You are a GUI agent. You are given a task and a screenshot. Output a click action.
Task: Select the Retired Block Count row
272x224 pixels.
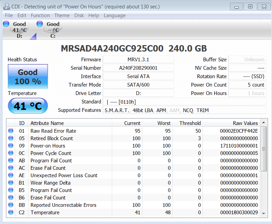52,138
